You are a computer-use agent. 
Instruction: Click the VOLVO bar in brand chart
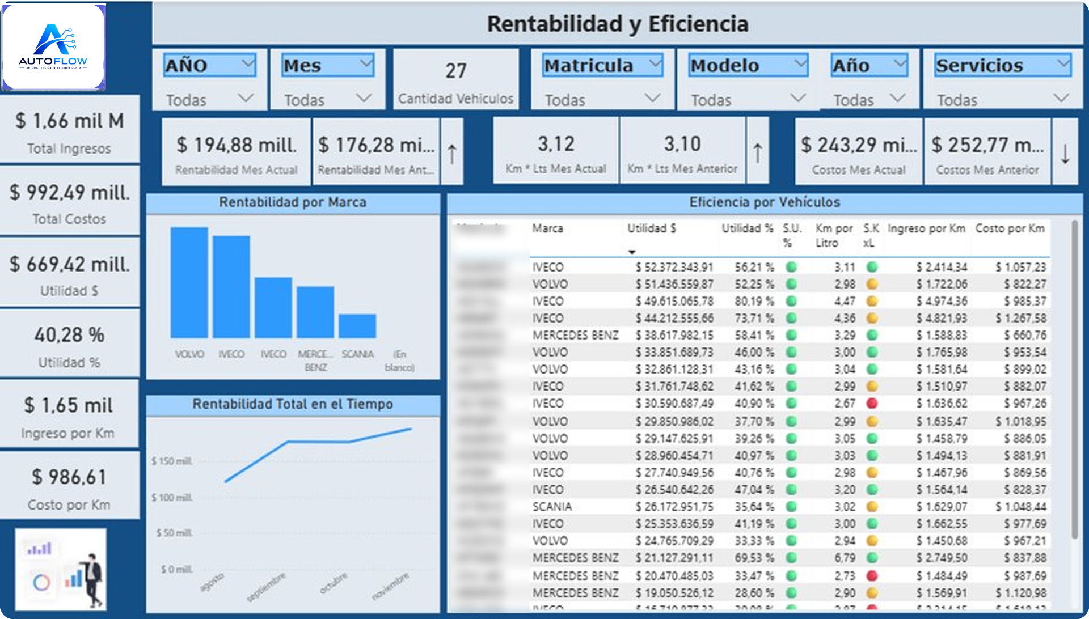click(189, 283)
